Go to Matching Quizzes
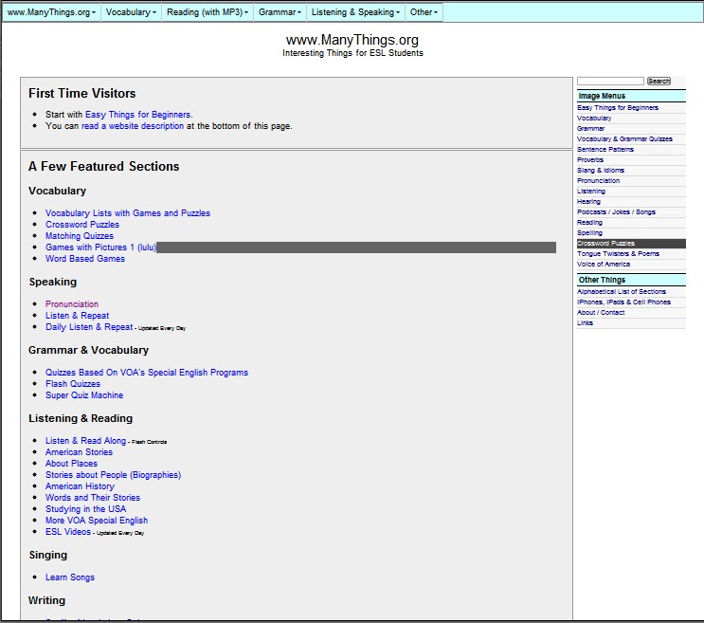704x623 pixels. (80, 236)
